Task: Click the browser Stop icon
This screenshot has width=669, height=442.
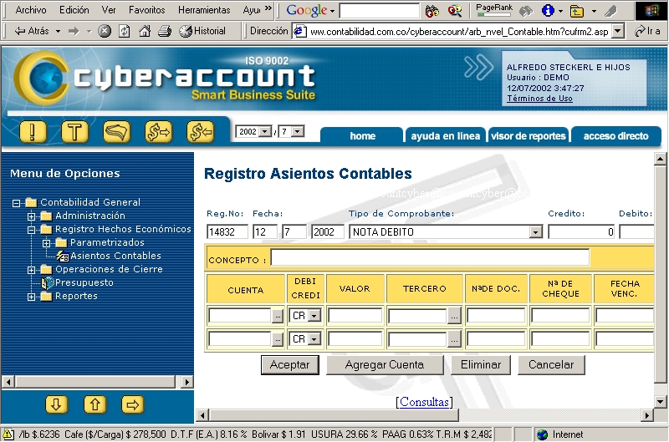Action: pos(105,31)
